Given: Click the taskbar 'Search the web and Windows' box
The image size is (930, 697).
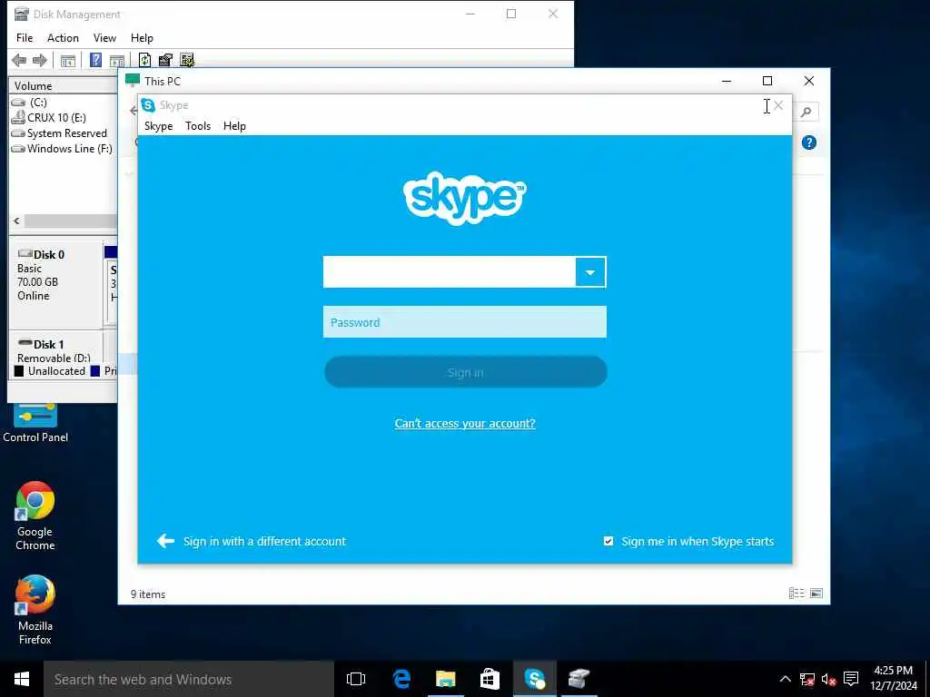Looking at the screenshot, I should [x=189, y=679].
